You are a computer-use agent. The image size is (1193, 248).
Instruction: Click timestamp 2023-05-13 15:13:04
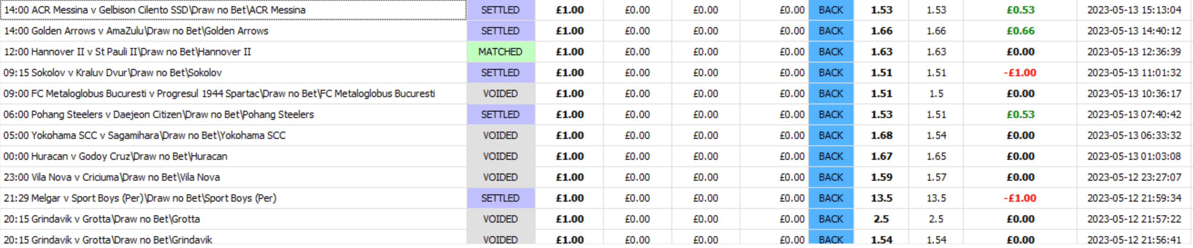coord(1134,10)
